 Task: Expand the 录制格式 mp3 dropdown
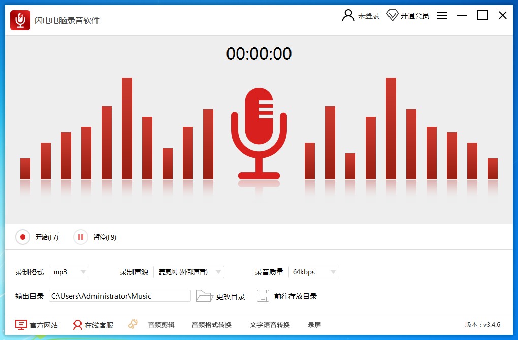tap(69, 272)
